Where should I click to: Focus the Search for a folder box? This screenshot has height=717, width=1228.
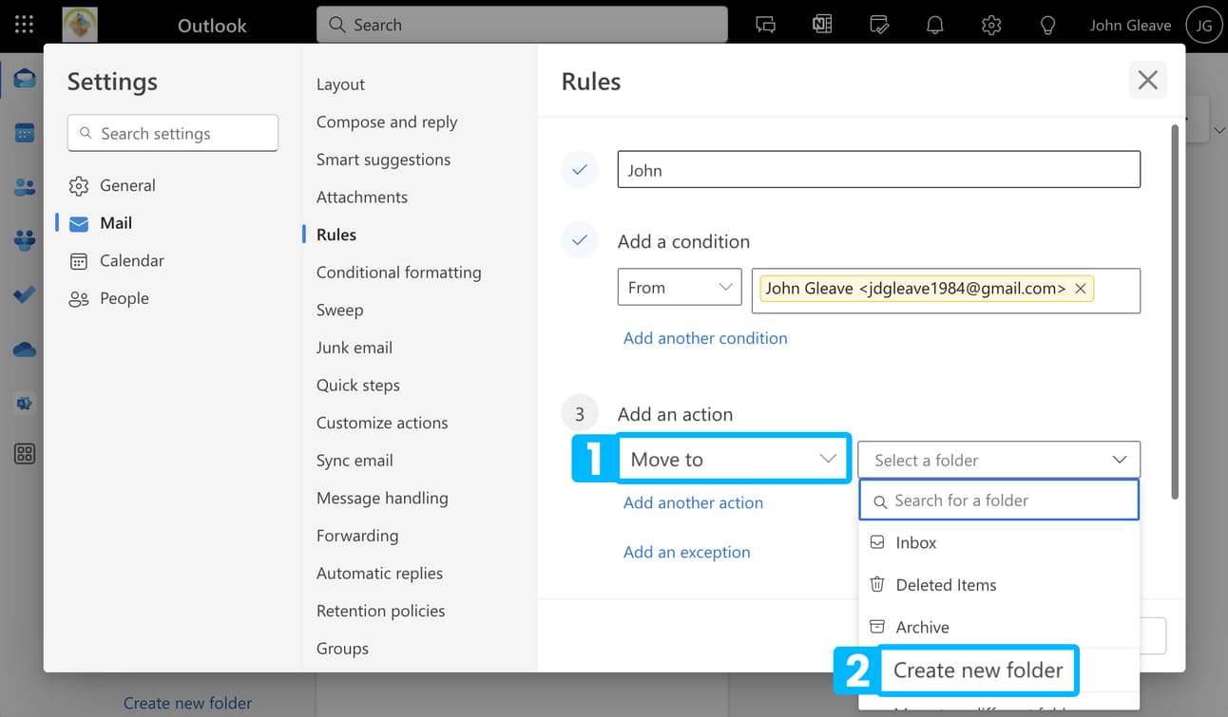tap(999, 500)
